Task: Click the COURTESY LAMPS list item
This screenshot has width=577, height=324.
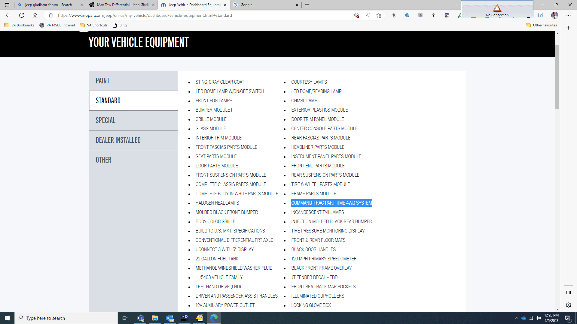Action: [309, 82]
